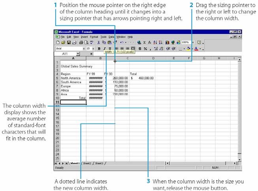Open the Edit menu
Image resolution: width=258 pixels, height=191 pixels.
pos(69,37)
